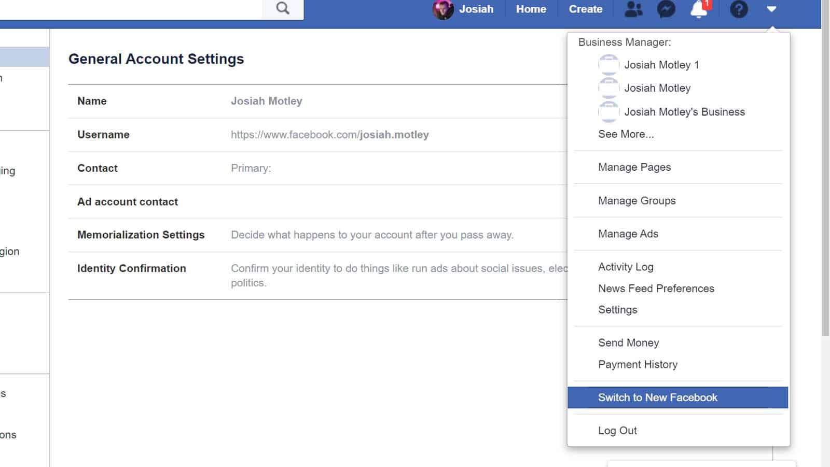830x467 pixels.
Task: Select Josiah Motley's Business account
Action: (x=684, y=112)
